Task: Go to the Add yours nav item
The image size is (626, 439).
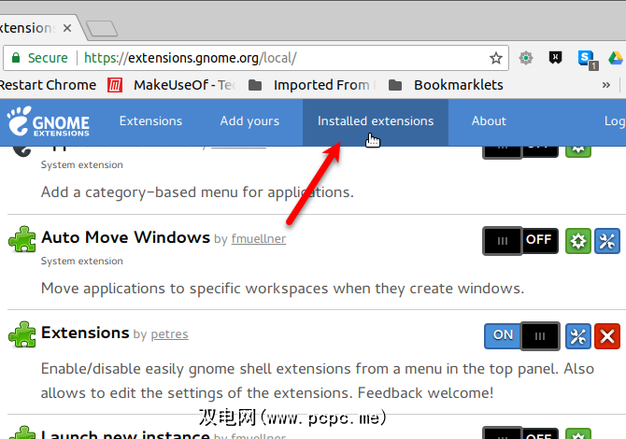Action: (249, 120)
